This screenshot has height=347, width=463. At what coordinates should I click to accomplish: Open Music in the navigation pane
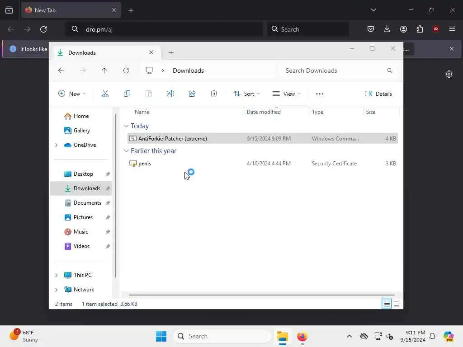click(x=76, y=232)
